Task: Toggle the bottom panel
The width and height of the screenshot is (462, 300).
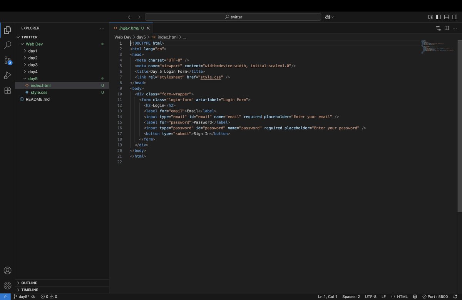Action: [x=447, y=17]
